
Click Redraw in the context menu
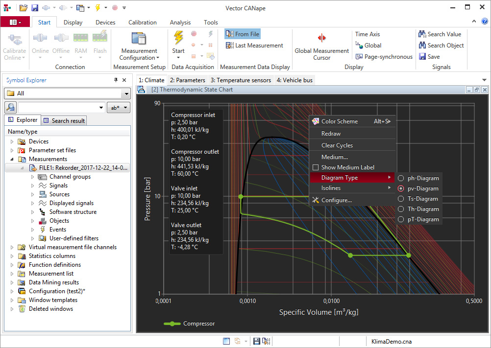point(352,134)
